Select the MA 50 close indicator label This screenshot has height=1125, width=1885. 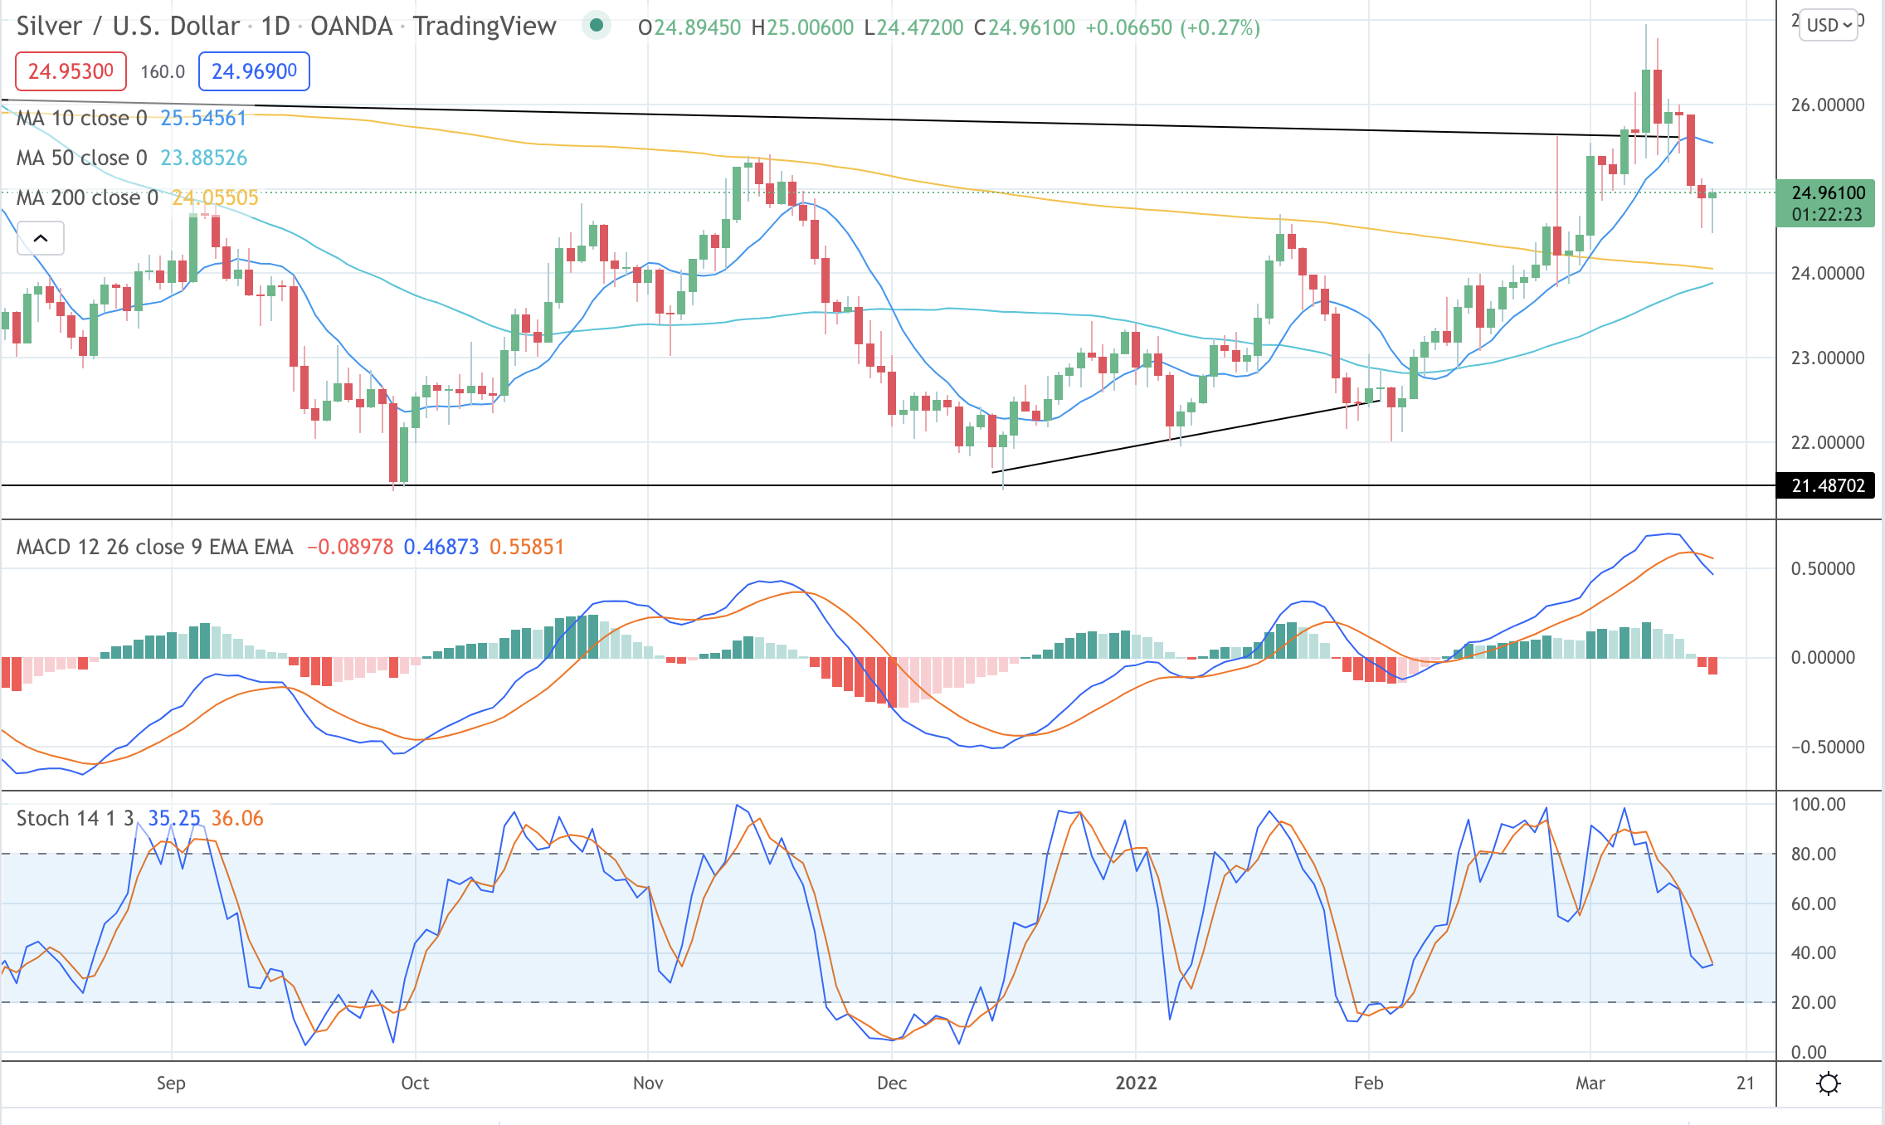pos(82,158)
